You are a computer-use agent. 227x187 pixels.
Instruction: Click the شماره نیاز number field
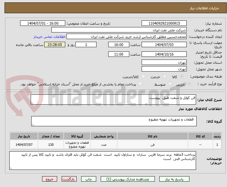click(164, 23)
